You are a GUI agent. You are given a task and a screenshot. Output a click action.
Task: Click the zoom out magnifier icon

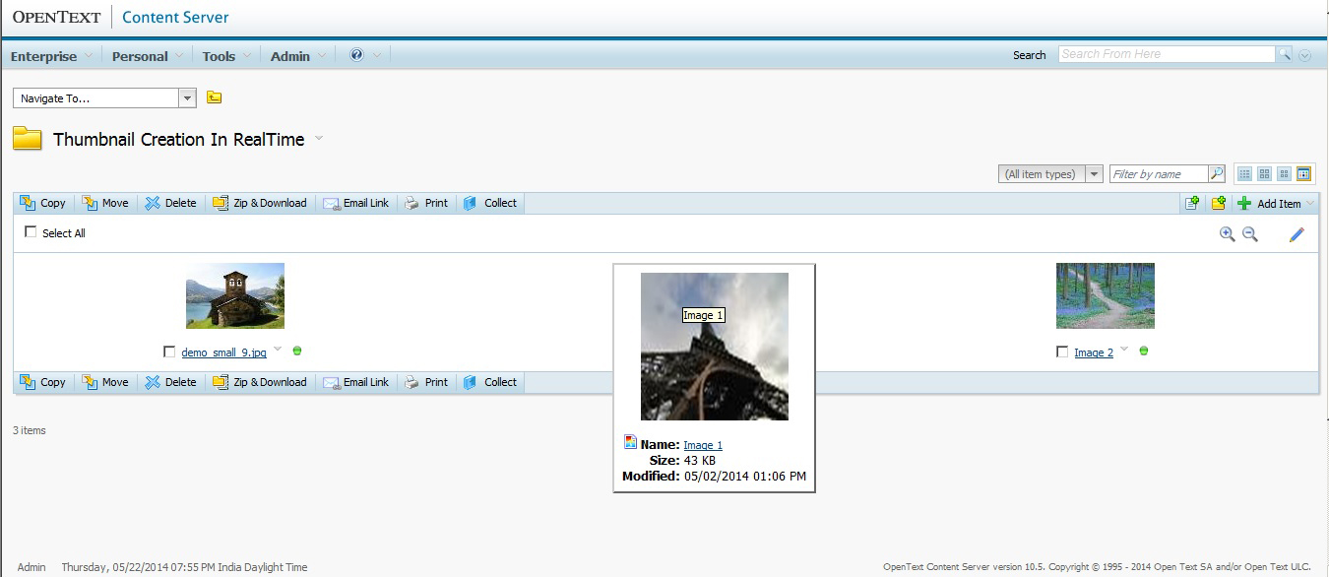coord(1250,234)
